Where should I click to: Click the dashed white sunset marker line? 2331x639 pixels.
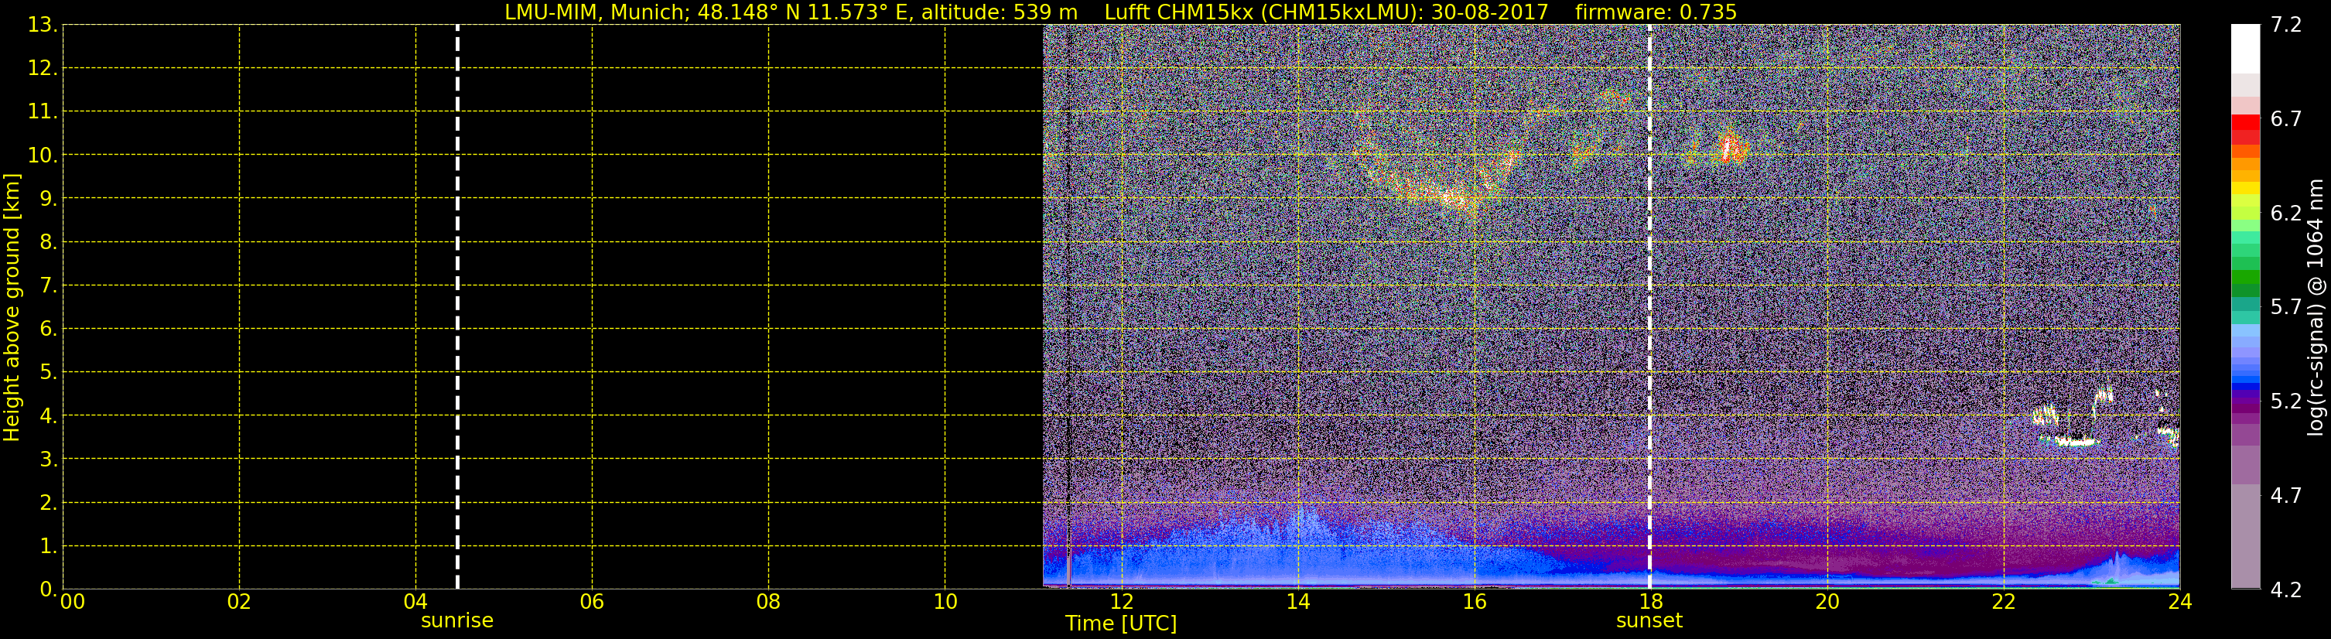(1649, 307)
